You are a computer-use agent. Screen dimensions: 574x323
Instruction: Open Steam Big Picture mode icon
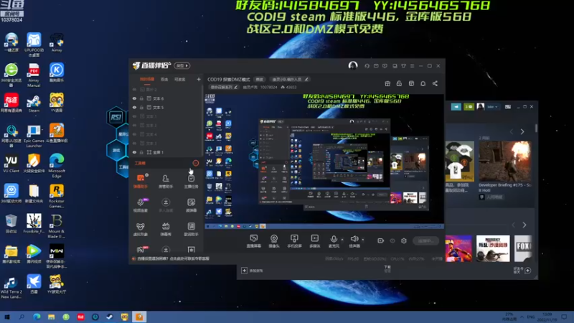click(508, 106)
